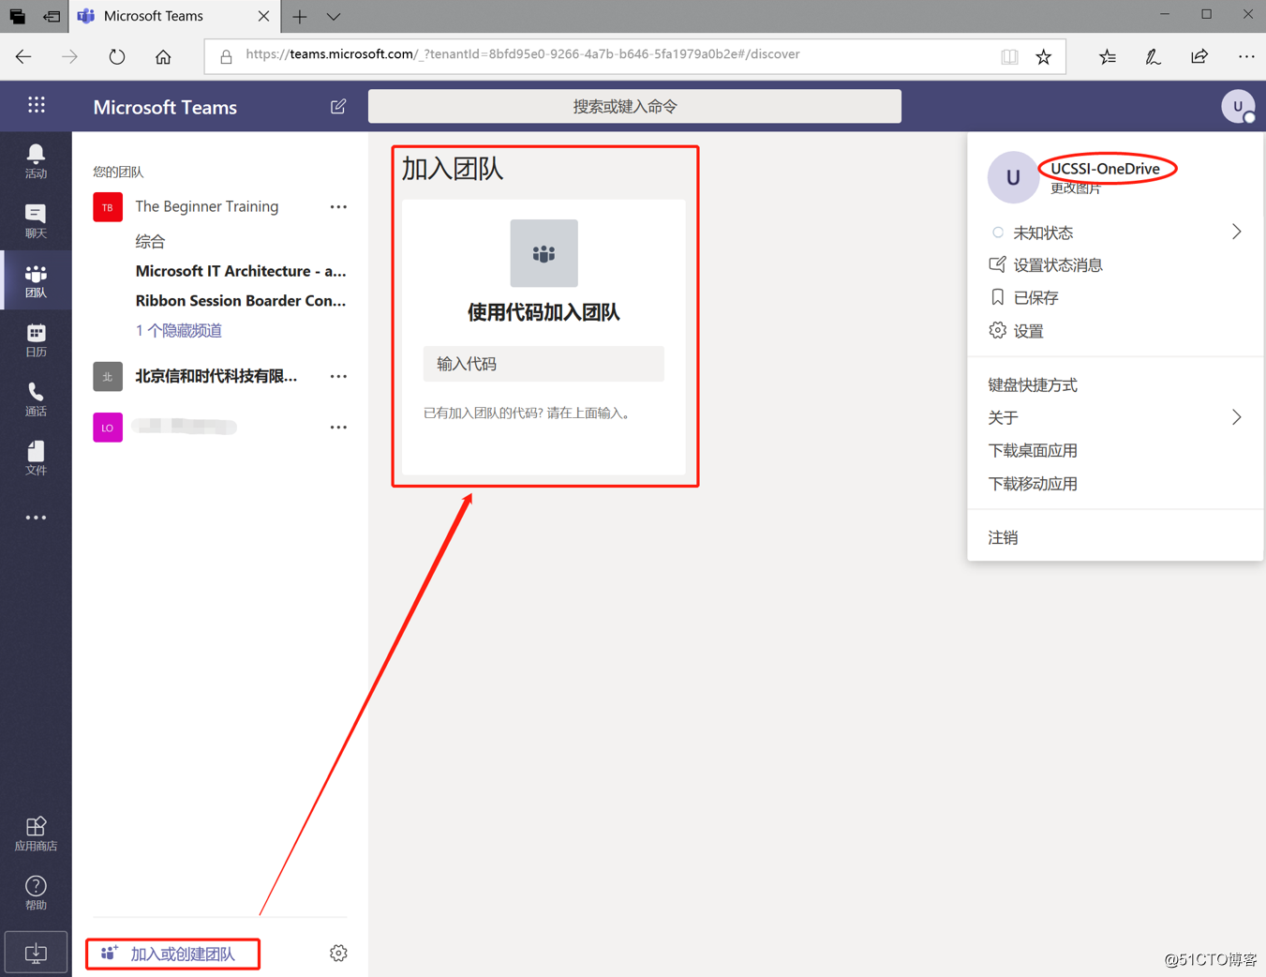Open Calls in the left rail
The width and height of the screenshot is (1266, 977).
point(36,398)
